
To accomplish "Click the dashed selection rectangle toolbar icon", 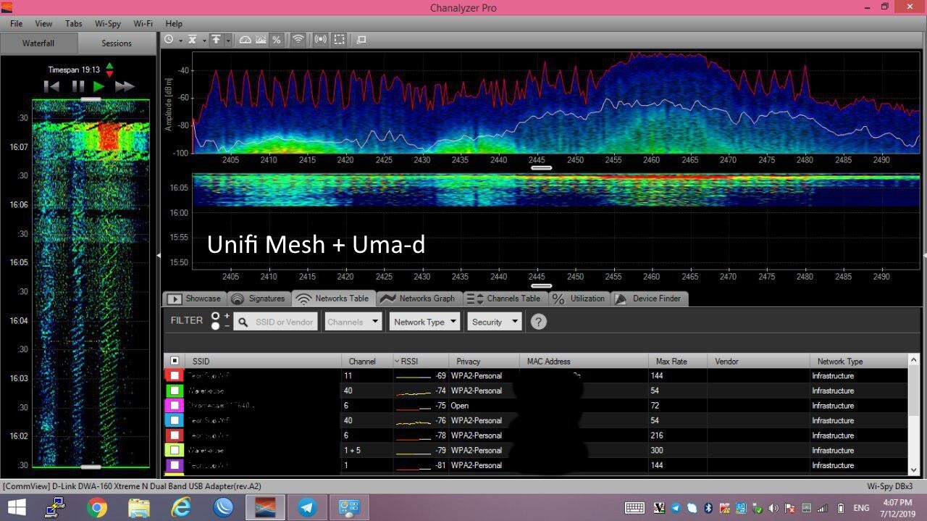I will (x=340, y=40).
